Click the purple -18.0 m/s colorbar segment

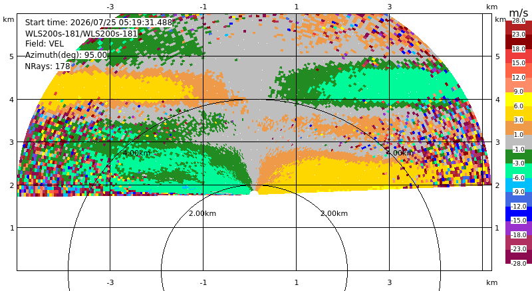pyautogui.click(x=519, y=228)
